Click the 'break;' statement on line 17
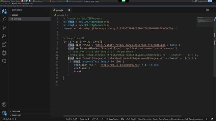Screen dimensions: 216x121 coord(78,72)
